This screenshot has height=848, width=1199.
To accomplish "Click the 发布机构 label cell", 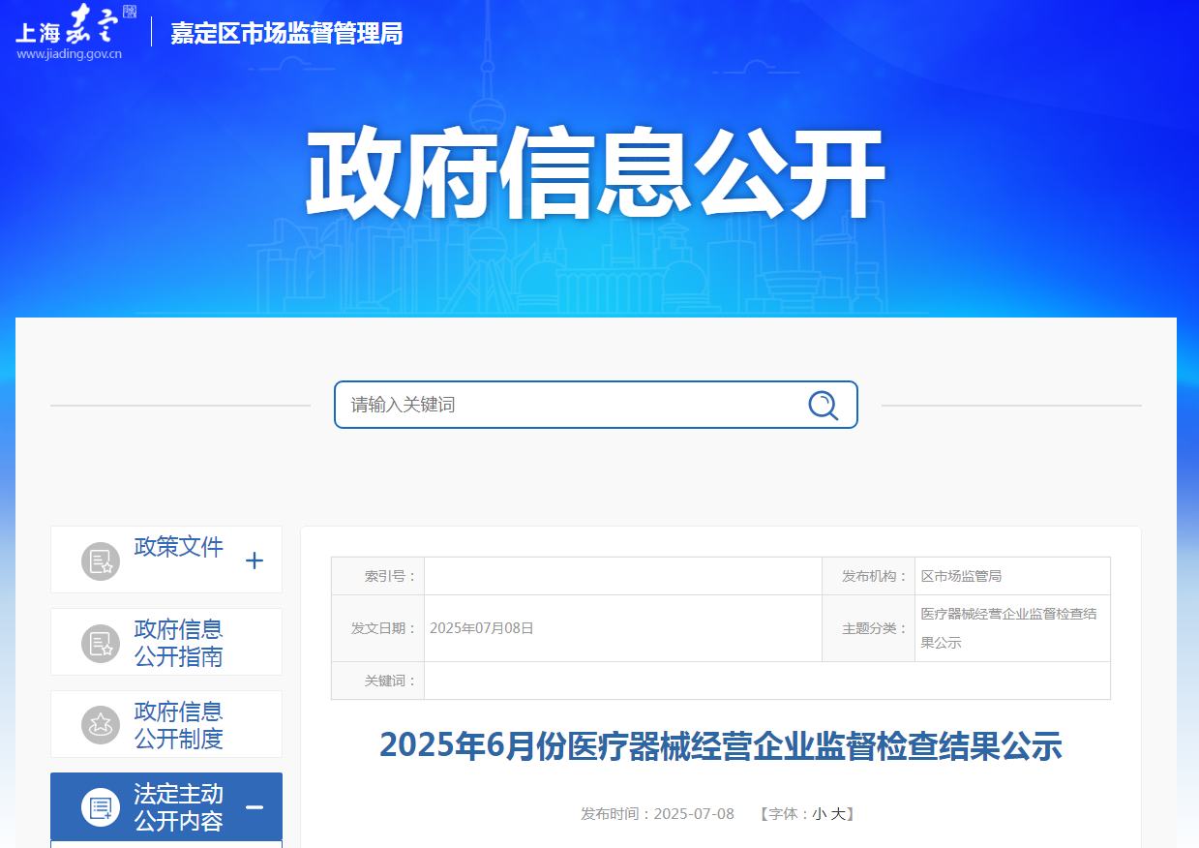I will pos(868,576).
